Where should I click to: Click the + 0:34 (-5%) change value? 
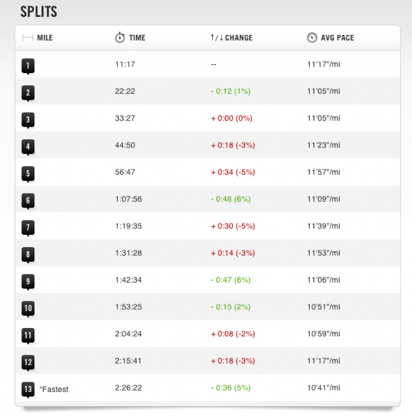click(233, 172)
